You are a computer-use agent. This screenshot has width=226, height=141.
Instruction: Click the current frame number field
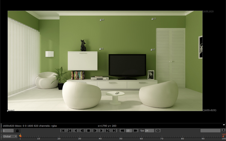8,130
